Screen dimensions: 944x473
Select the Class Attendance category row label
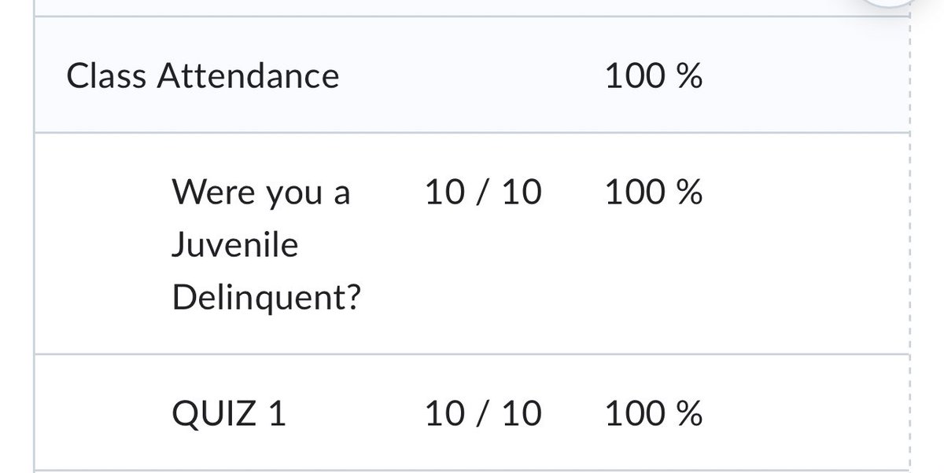[203, 76]
